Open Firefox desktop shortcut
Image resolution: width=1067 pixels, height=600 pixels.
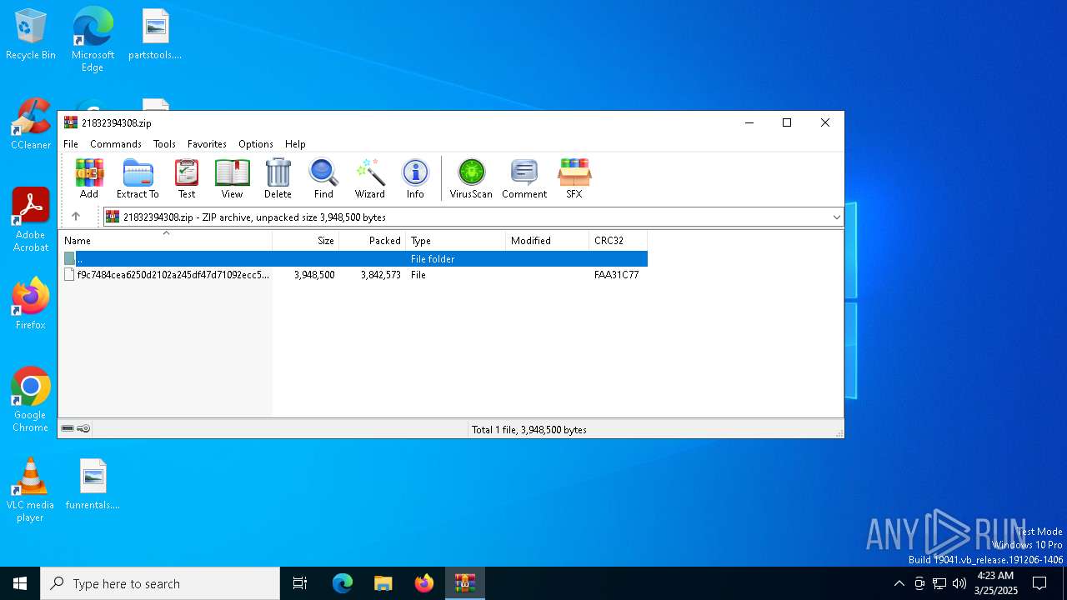[x=31, y=304]
